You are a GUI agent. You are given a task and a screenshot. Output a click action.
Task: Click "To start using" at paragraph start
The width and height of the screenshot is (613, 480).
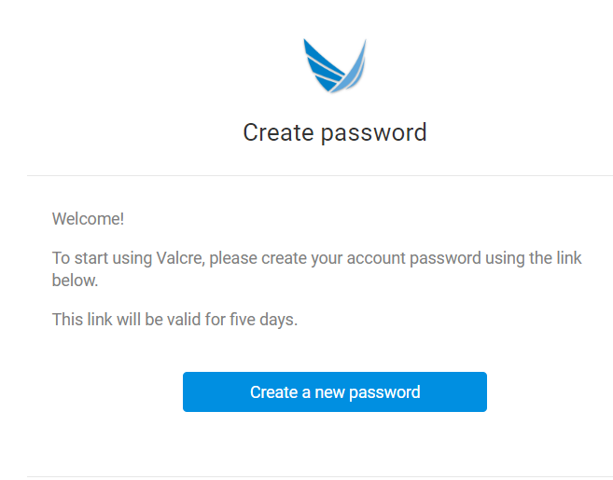click(102, 258)
